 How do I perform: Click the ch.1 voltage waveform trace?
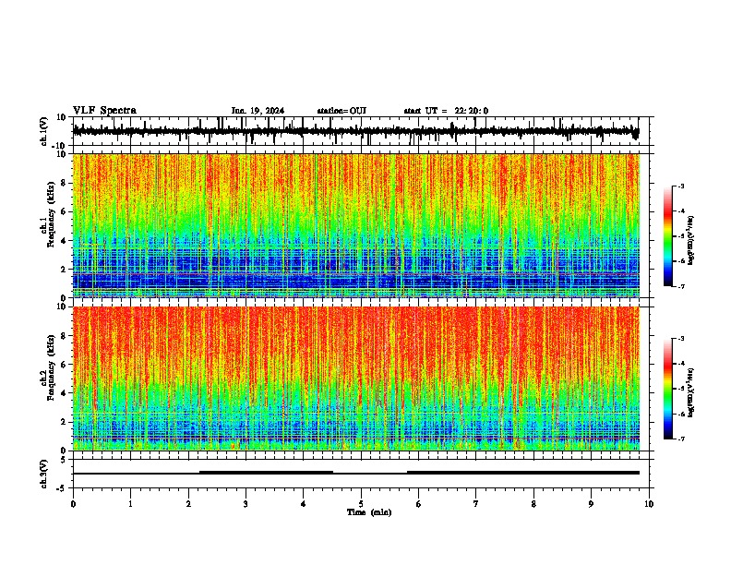click(x=355, y=131)
